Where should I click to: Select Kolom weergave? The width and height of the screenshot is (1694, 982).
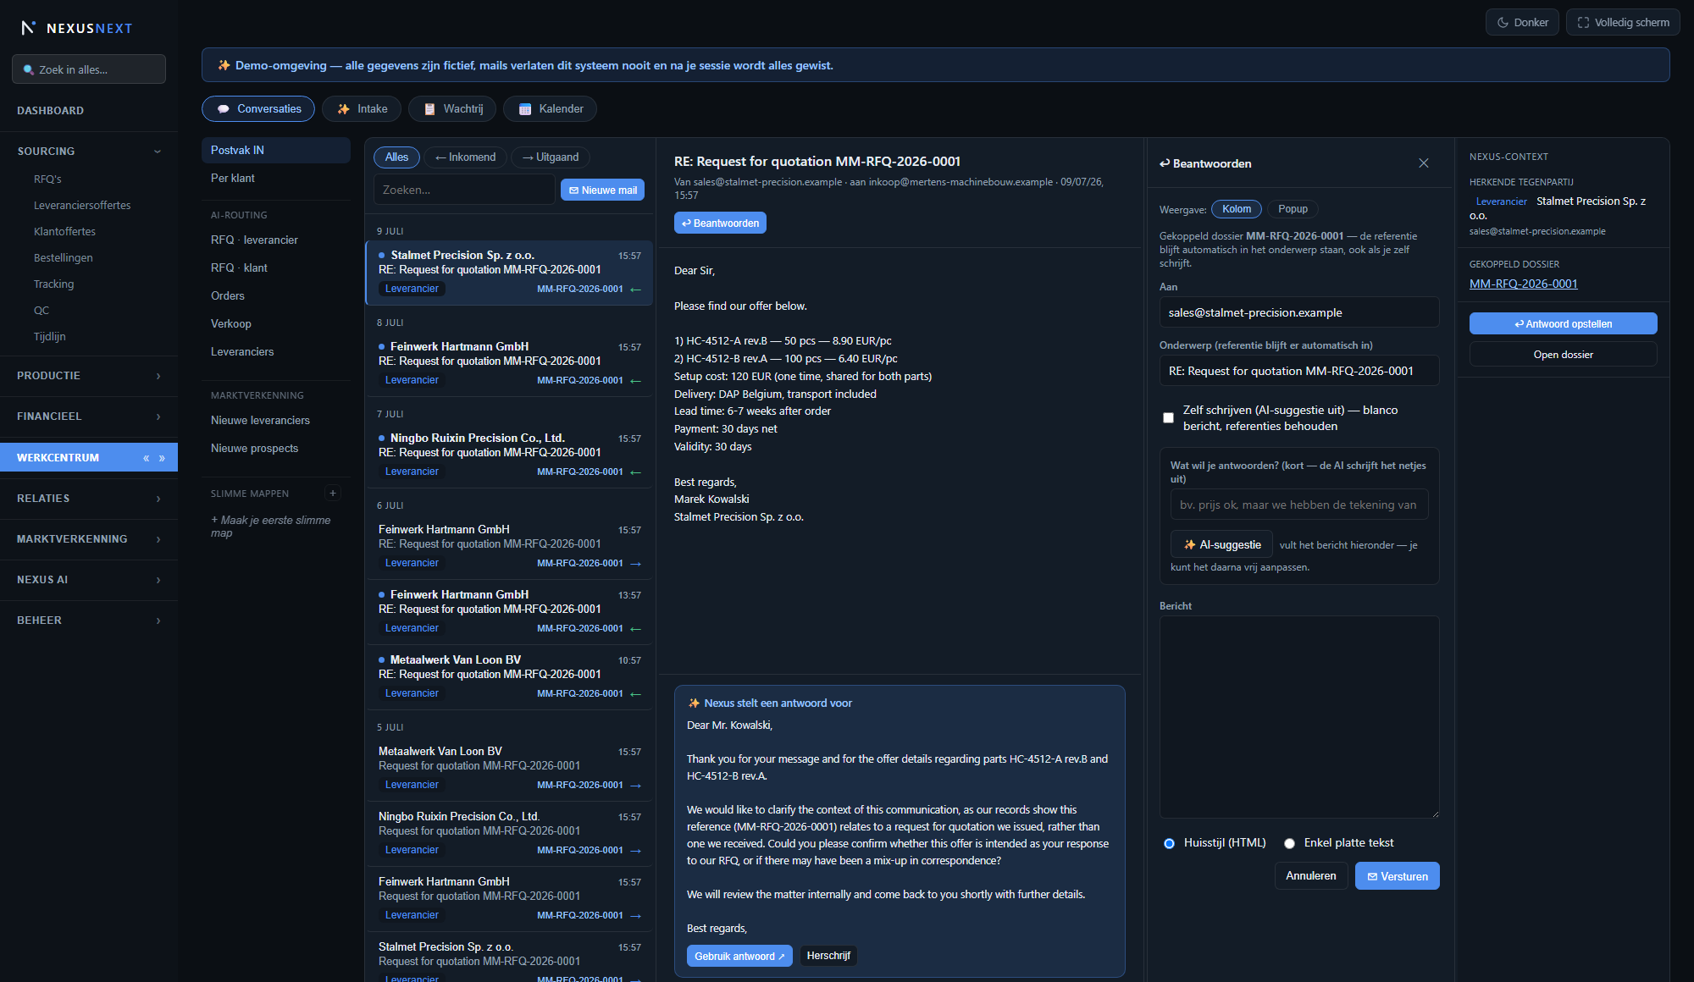pyautogui.click(x=1237, y=209)
